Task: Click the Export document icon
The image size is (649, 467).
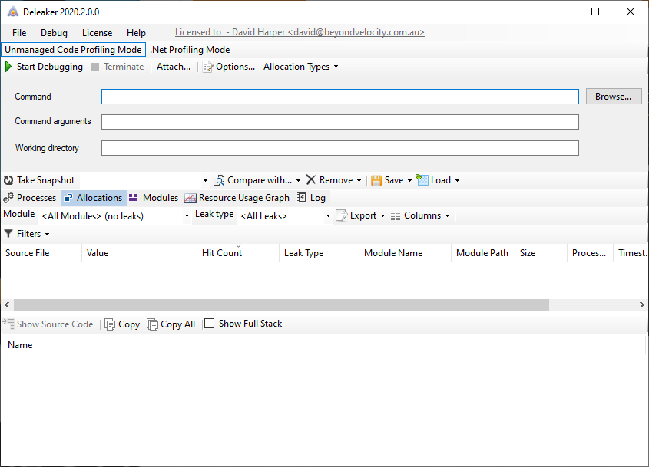Action: [x=342, y=215]
